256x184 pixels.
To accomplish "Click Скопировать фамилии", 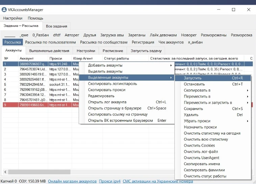I will (x=213, y=170).
